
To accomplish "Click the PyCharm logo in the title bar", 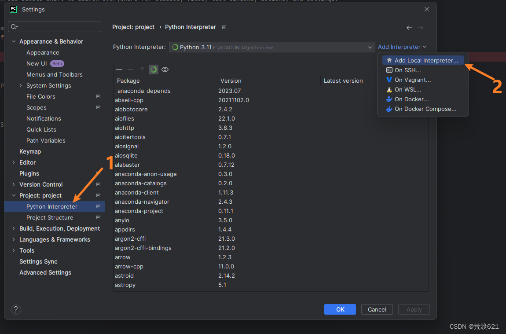I will [13, 9].
